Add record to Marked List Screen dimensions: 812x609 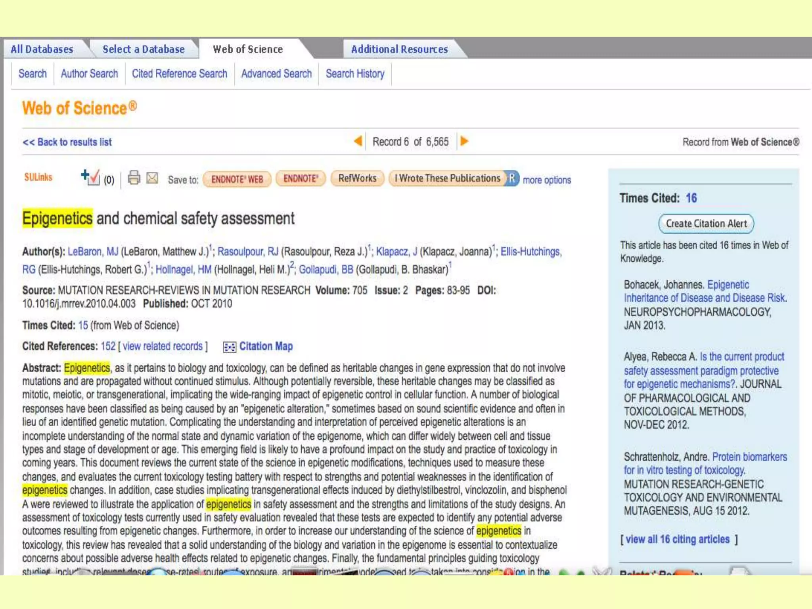point(90,177)
